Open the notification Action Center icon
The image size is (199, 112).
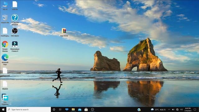click(x=195, y=110)
